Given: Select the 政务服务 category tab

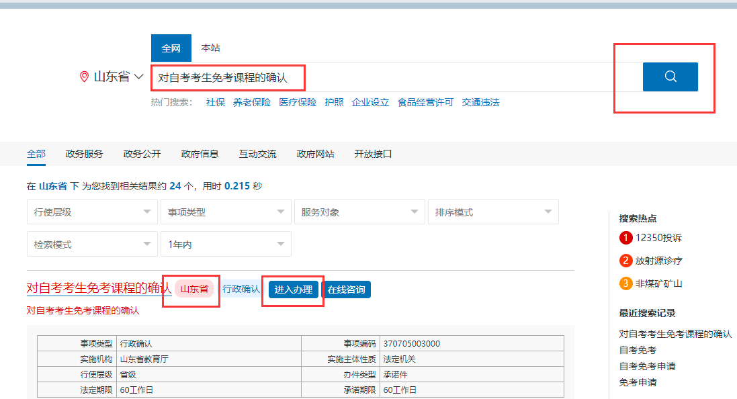Looking at the screenshot, I should tap(84, 154).
